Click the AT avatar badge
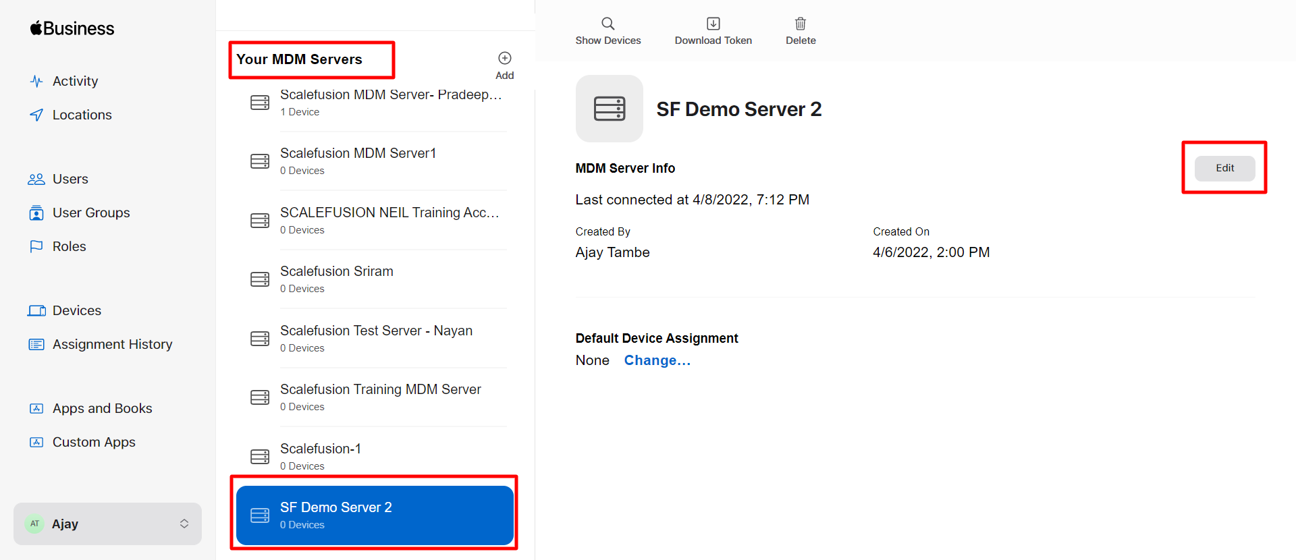1296x560 pixels. tap(35, 524)
